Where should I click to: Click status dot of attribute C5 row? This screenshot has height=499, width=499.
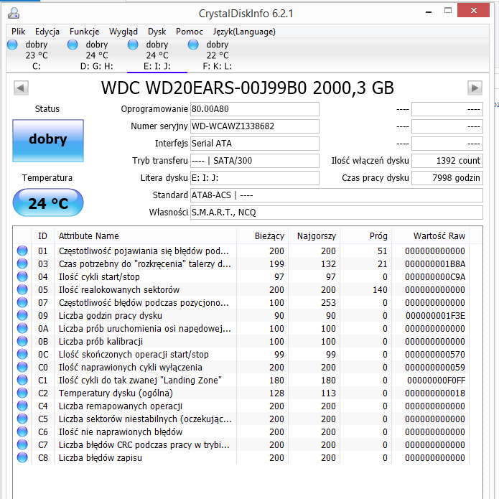pyautogui.click(x=22, y=419)
